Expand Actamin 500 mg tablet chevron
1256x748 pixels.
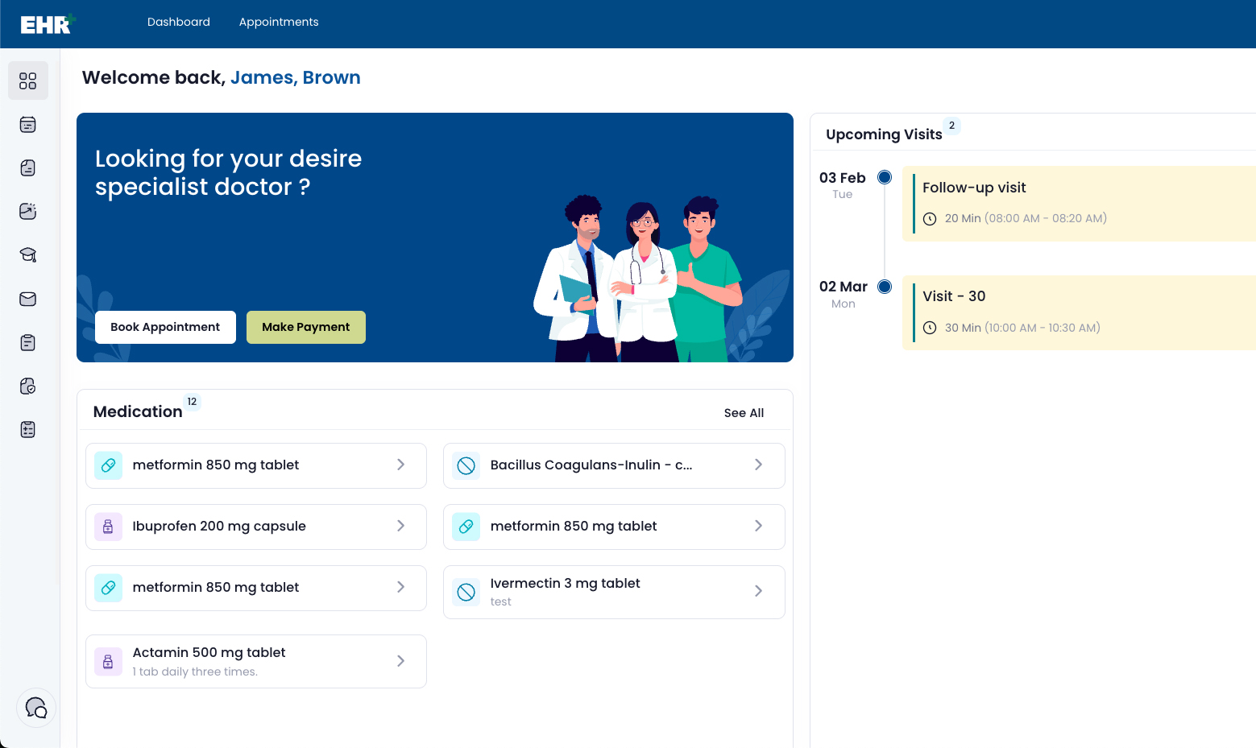[x=400, y=661]
